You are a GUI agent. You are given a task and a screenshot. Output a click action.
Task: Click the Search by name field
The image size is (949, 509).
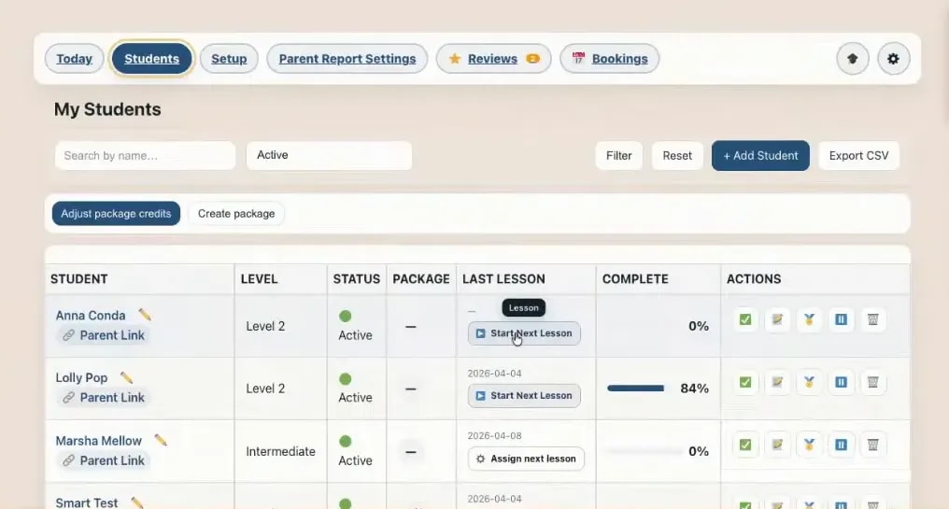click(x=146, y=156)
